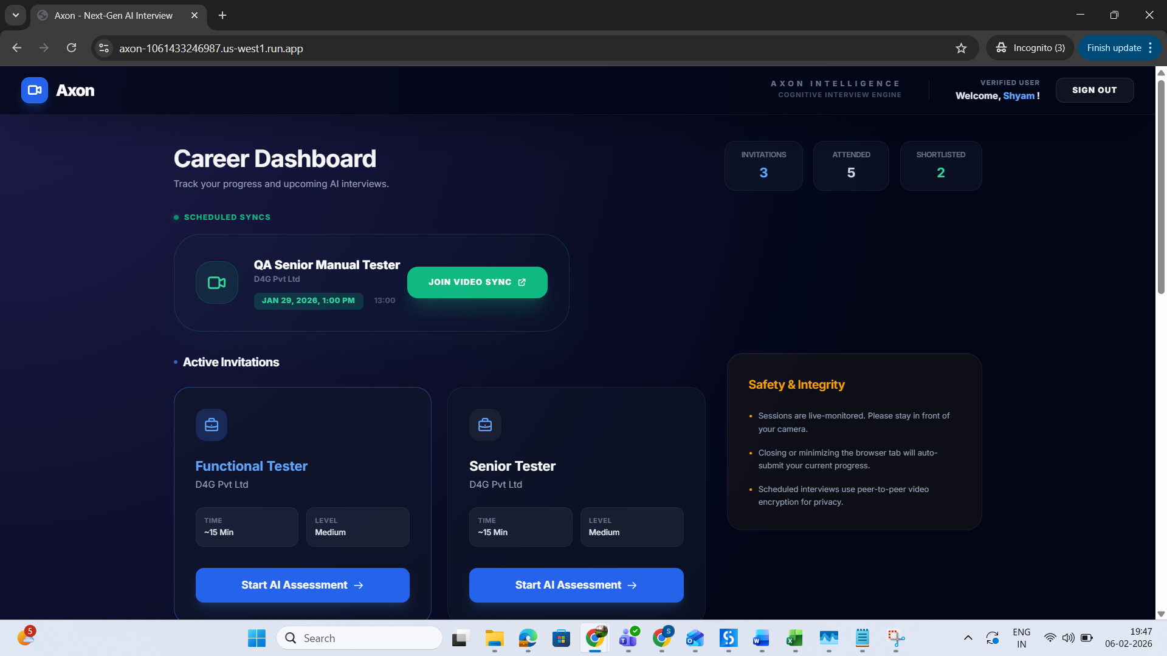The height and width of the screenshot is (656, 1167).
Task: Open File Explorer from the taskbar
Action: pos(494,638)
